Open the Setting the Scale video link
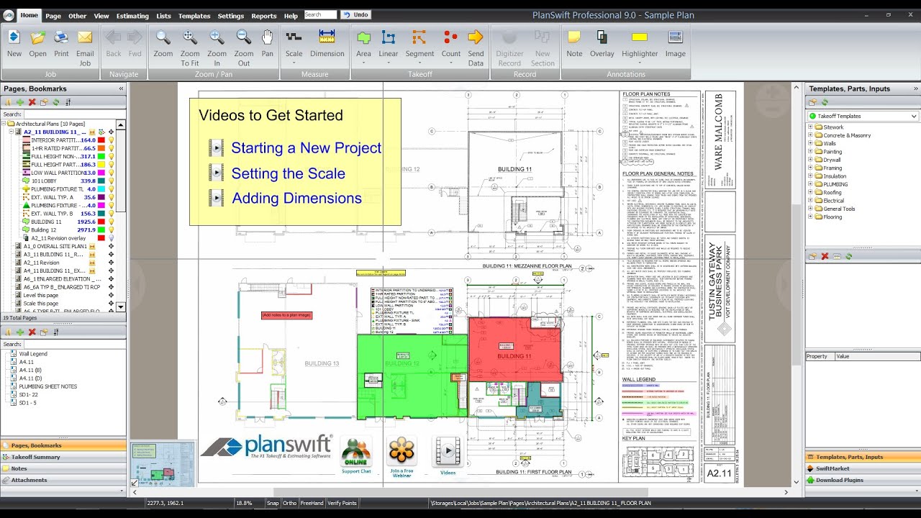The width and height of the screenshot is (921, 518). click(288, 173)
